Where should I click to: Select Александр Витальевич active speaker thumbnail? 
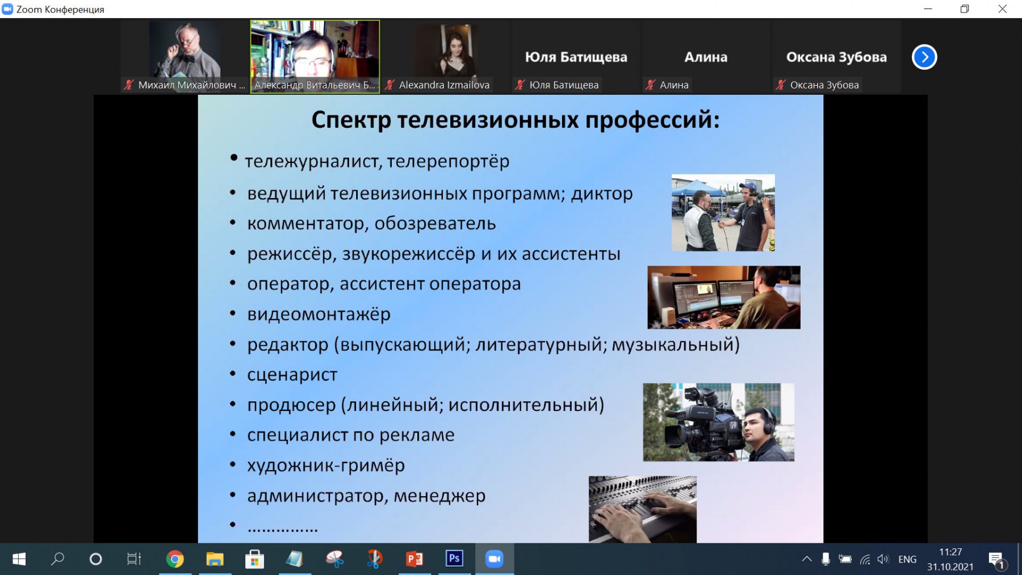[x=315, y=57]
